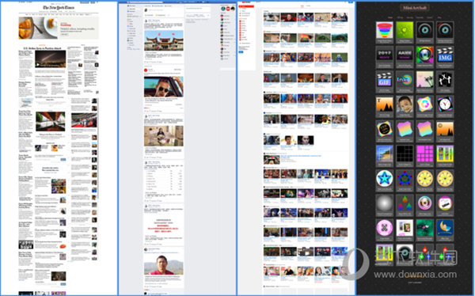Select the black circle with gold lettering icon
This screenshot has width=475, height=296.
pyautogui.click(x=385, y=129)
